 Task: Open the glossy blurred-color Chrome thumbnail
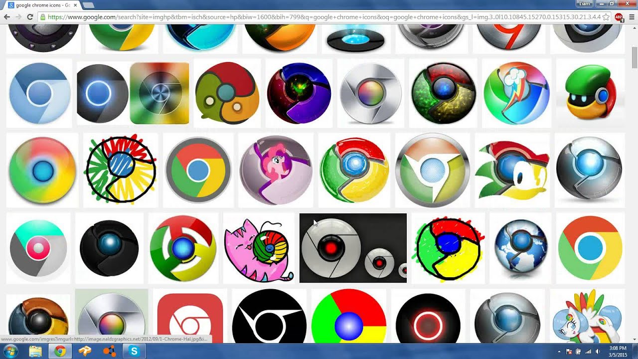(42, 170)
